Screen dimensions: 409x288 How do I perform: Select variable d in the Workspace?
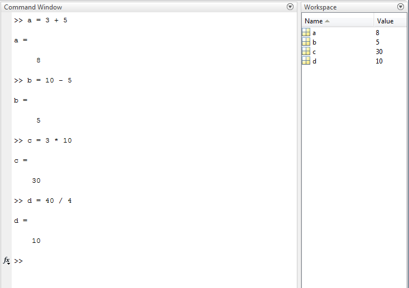coord(314,61)
